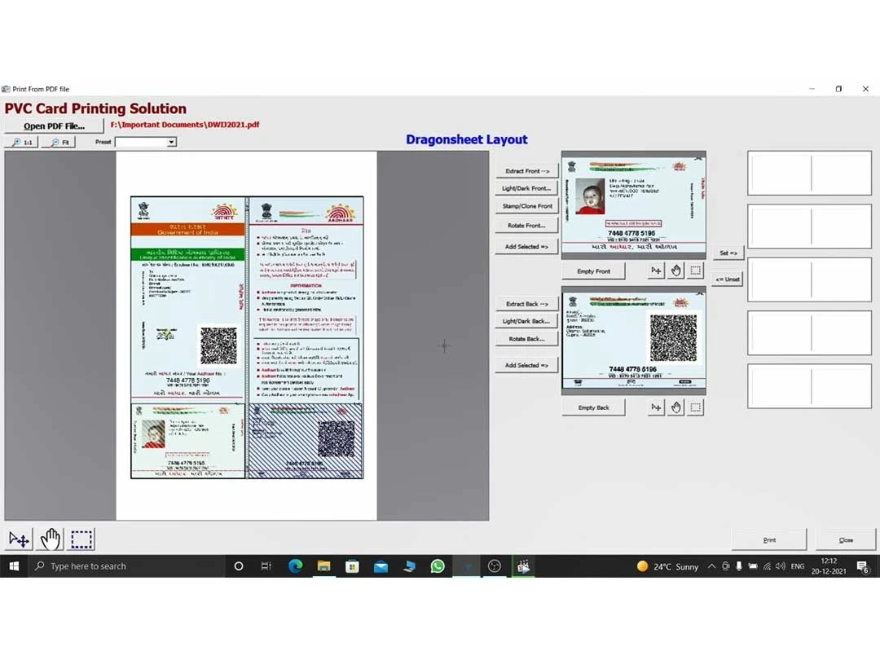Click Extract Front button

click(526, 171)
